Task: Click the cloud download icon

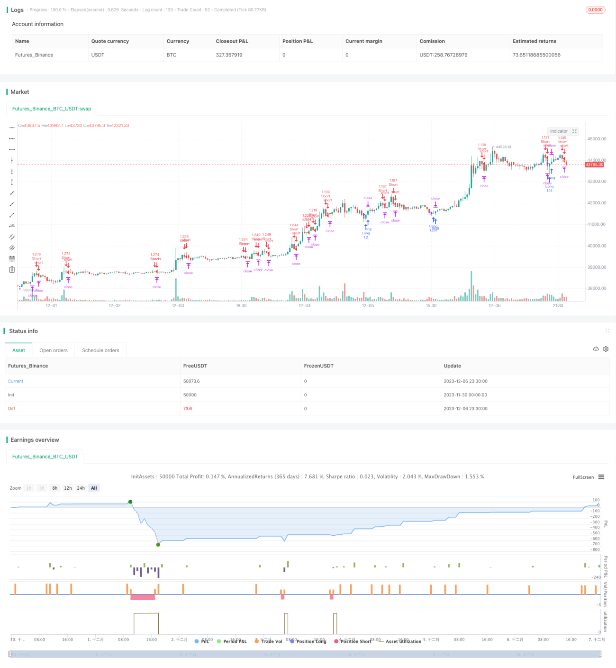Action: [596, 349]
